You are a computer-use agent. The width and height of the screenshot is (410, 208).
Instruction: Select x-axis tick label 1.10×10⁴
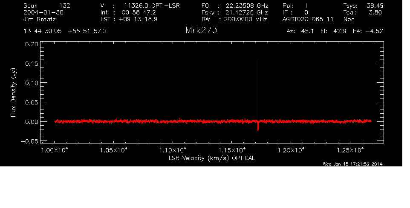(173, 150)
